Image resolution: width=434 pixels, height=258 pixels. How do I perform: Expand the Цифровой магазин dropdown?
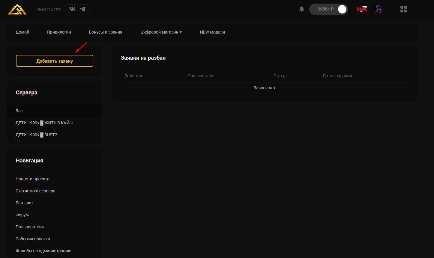pos(161,32)
